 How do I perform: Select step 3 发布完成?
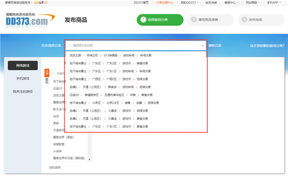click(x=261, y=20)
